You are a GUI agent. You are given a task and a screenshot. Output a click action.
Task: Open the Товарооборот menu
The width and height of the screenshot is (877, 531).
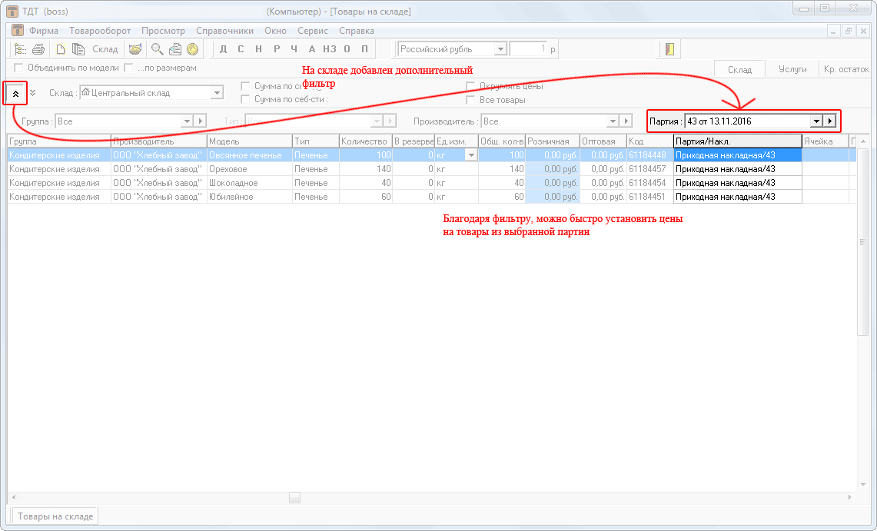click(100, 31)
